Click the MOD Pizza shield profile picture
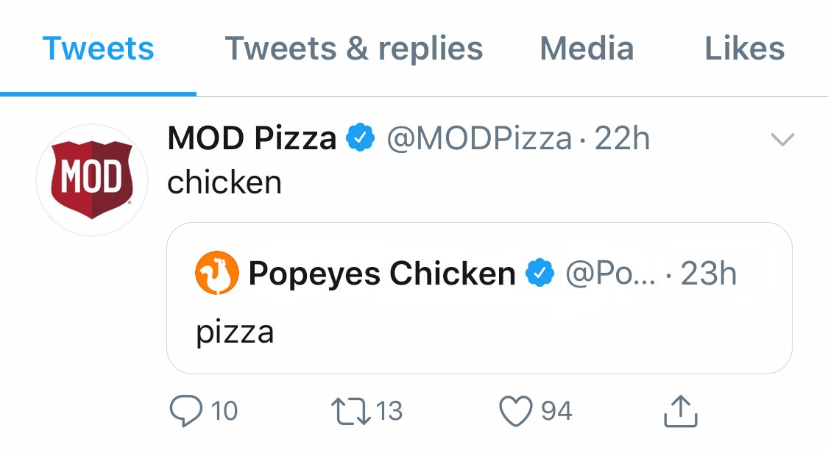The width and height of the screenshot is (828, 450). (91, 179)
